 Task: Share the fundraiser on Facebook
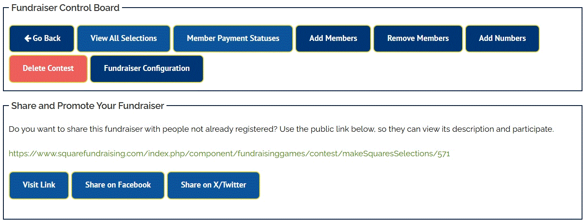click(118, 185)
